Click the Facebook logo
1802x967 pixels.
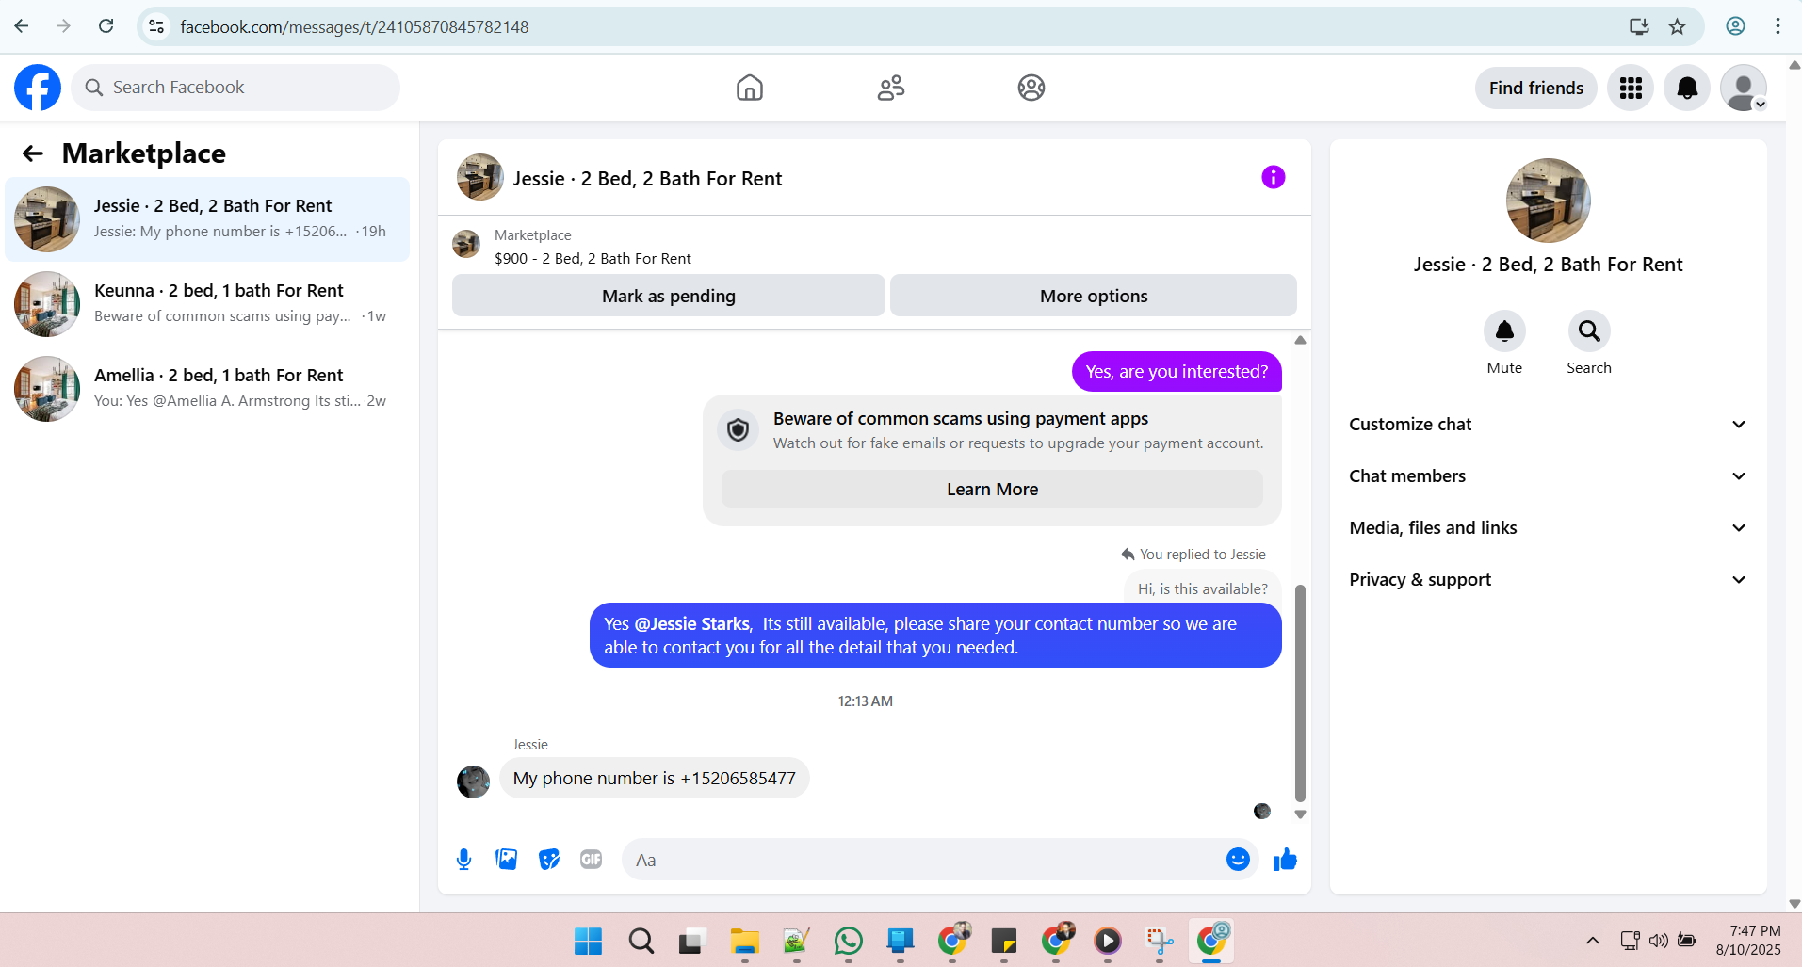tap(38, 88)
